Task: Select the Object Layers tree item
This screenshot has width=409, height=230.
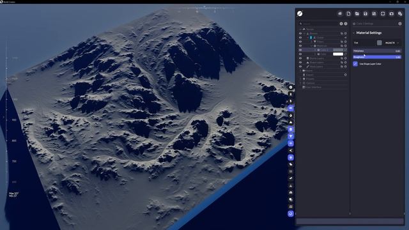Action: click(x=317, y=63)
